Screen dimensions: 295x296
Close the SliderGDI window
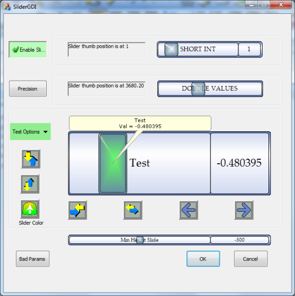coord(281,5)
